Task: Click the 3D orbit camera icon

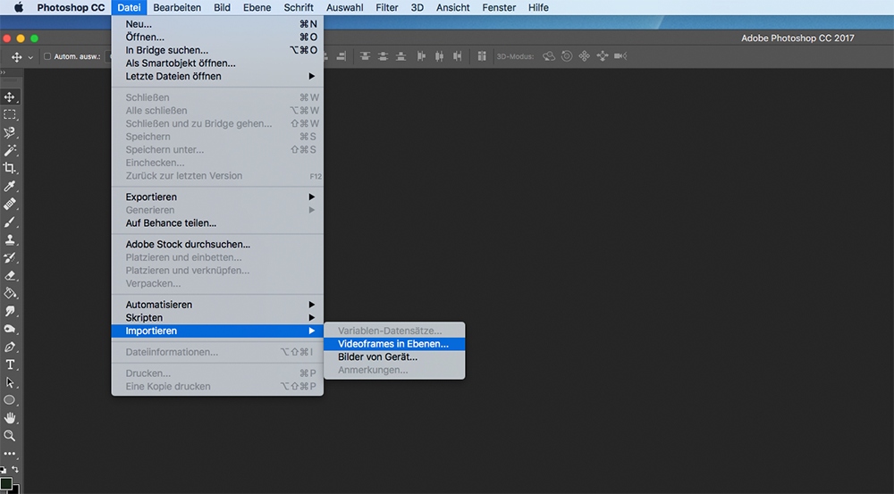Action: (x=549, y=56)
